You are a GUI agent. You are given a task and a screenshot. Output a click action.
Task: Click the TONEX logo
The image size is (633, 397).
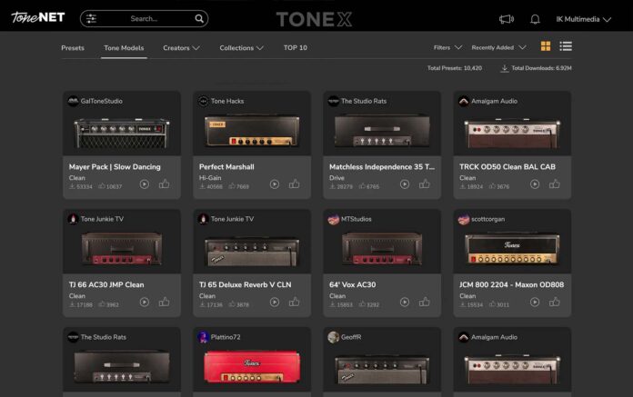click(x=314, y=19)
